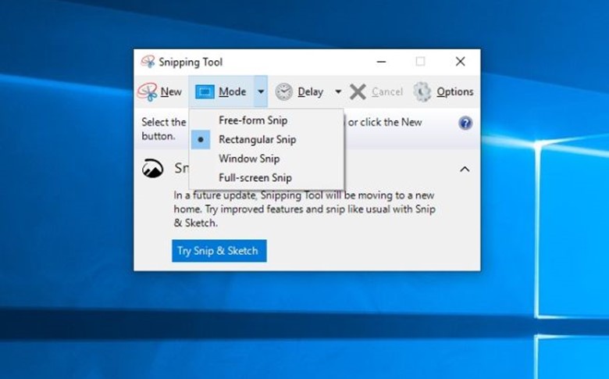Close the Snipping Tool window
The width and height of the screenshot is (609, 379).
tap(460, 62)
